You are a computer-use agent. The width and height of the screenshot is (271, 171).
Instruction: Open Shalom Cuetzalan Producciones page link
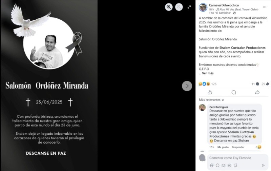[x=242, y=47]
